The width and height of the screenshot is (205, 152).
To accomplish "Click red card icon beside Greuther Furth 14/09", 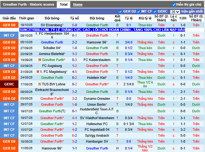I will pyautogui.click(x=40, y=60).
